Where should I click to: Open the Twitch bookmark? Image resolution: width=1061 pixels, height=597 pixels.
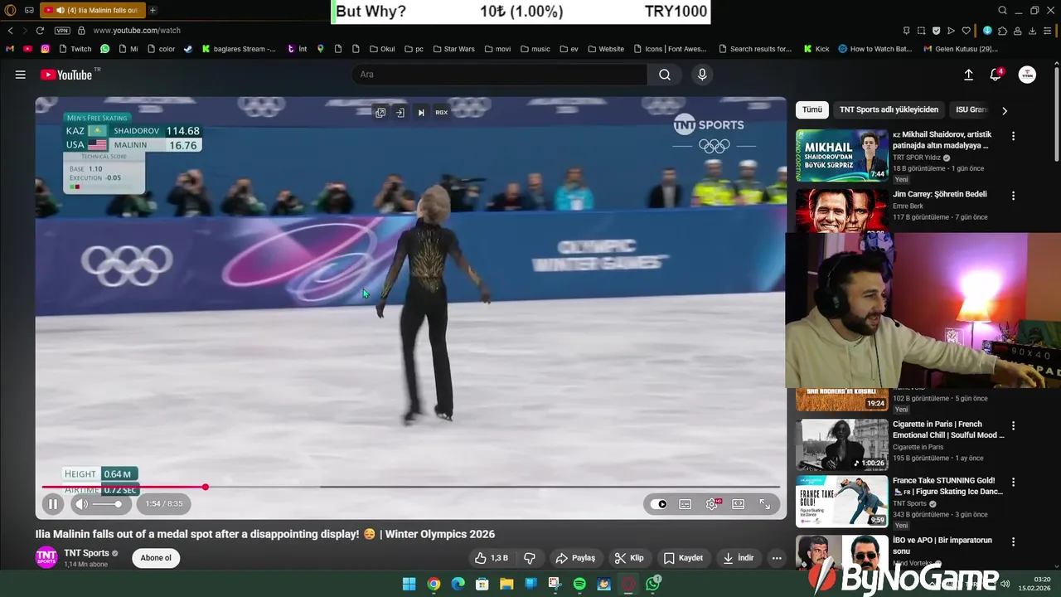(75, 49)
